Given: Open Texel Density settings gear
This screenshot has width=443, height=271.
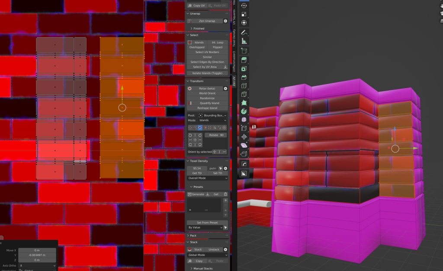Looking at the screenshot, I should click(225, 168).
